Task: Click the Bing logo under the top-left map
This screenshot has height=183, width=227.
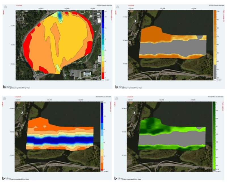Action: 8,86
